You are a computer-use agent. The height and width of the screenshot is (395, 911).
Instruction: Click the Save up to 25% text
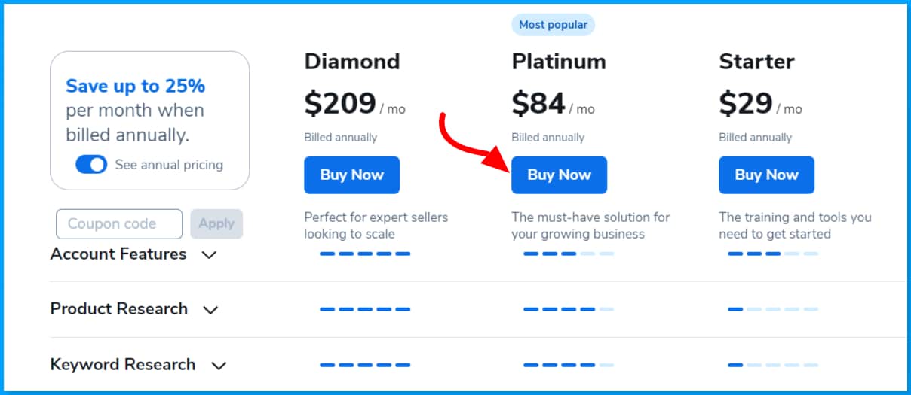tap(136, 87)
